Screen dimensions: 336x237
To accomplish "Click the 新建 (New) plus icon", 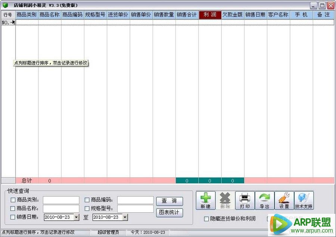I will pos(205,200).
